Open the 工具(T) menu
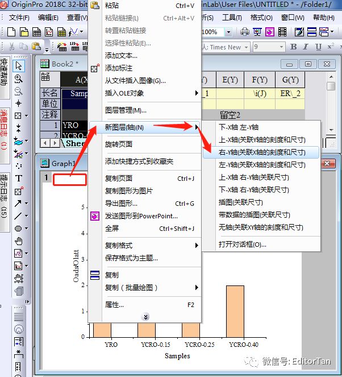This screenshot has width=342, height=377. point(232,18)
